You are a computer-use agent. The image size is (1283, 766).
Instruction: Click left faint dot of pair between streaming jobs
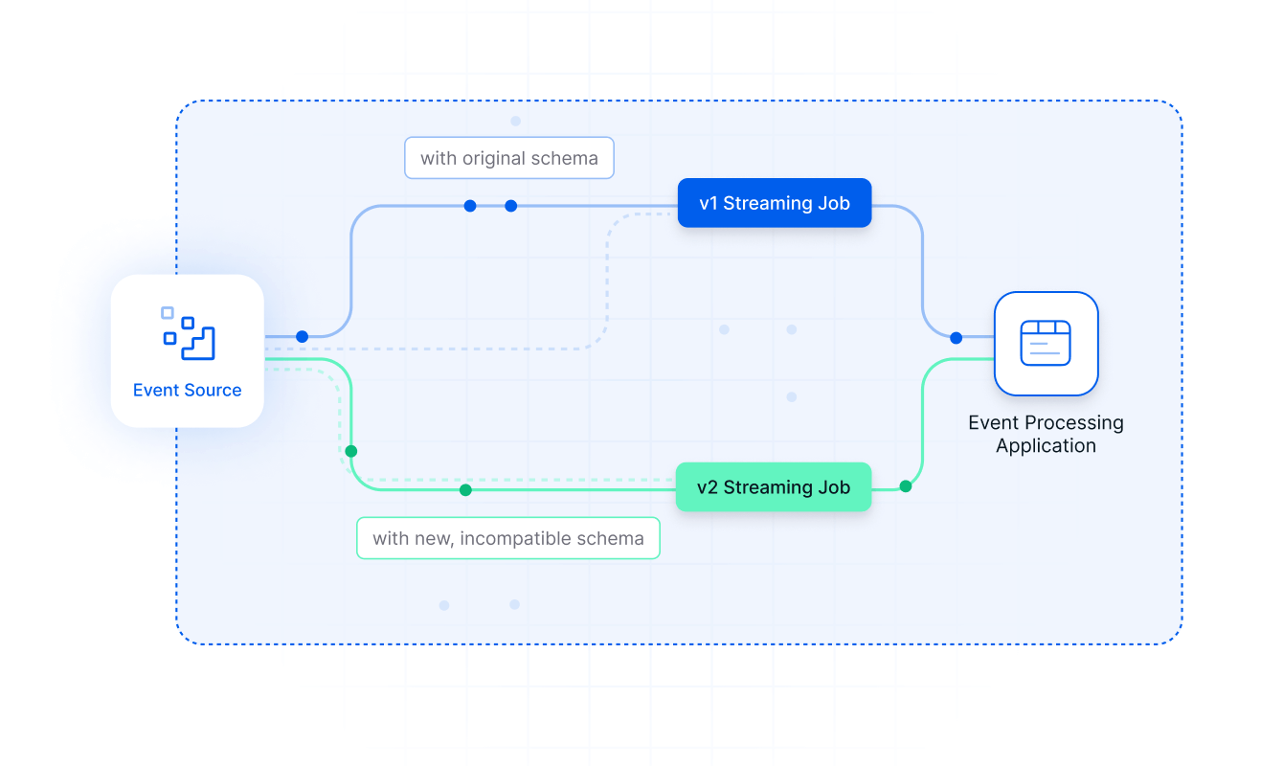point(724,329)
